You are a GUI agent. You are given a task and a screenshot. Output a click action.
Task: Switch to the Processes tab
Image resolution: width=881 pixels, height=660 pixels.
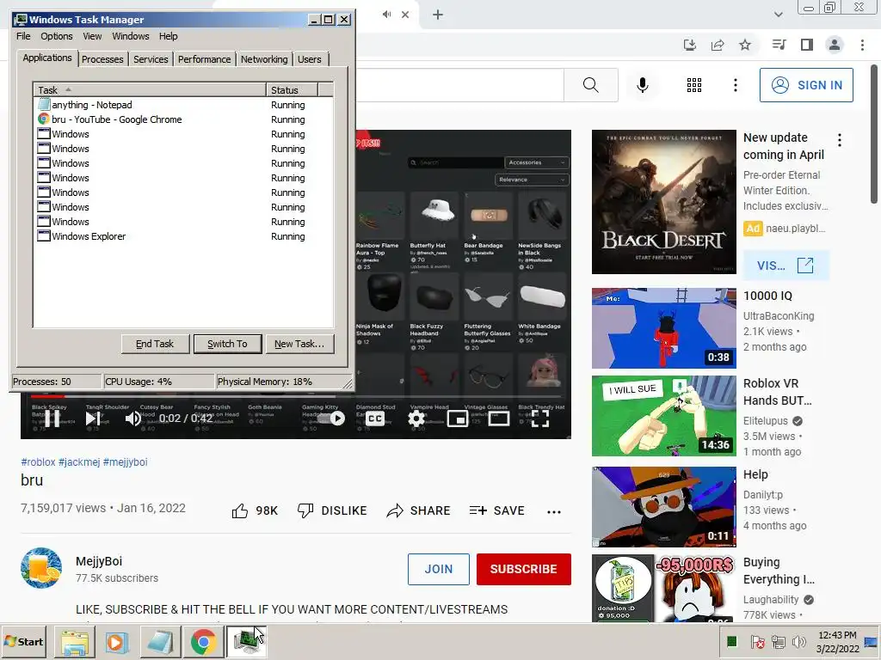click(x=102, y=59)
